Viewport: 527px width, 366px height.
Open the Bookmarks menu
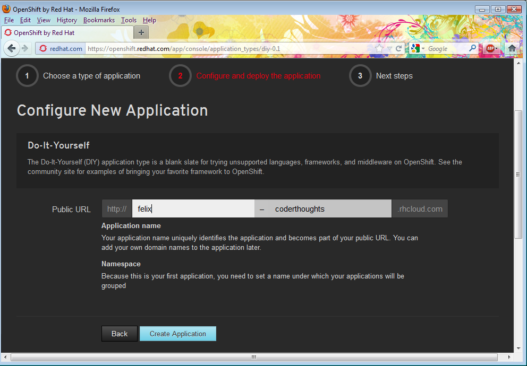tap(99, 20)
